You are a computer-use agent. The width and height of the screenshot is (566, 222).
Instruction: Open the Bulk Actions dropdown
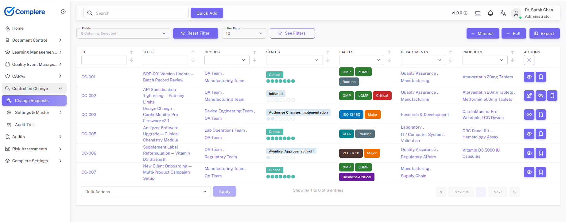[146, 192]
